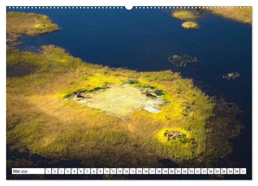Image resolution: width=258 pixels, height=186 pixels.
Task: Select red Sunday 17 date cell
Action: (x=152, y=171)
